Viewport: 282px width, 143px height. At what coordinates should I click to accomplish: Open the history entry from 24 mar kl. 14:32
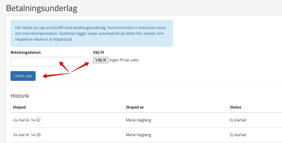[27, 120]
